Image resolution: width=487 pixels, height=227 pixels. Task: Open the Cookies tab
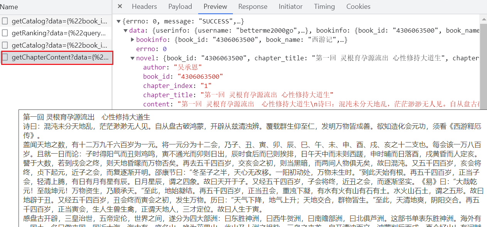(358, 7)
